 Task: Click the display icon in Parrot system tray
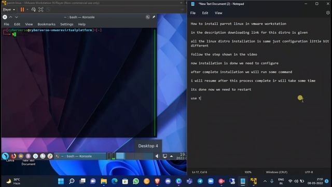point(165,156)
